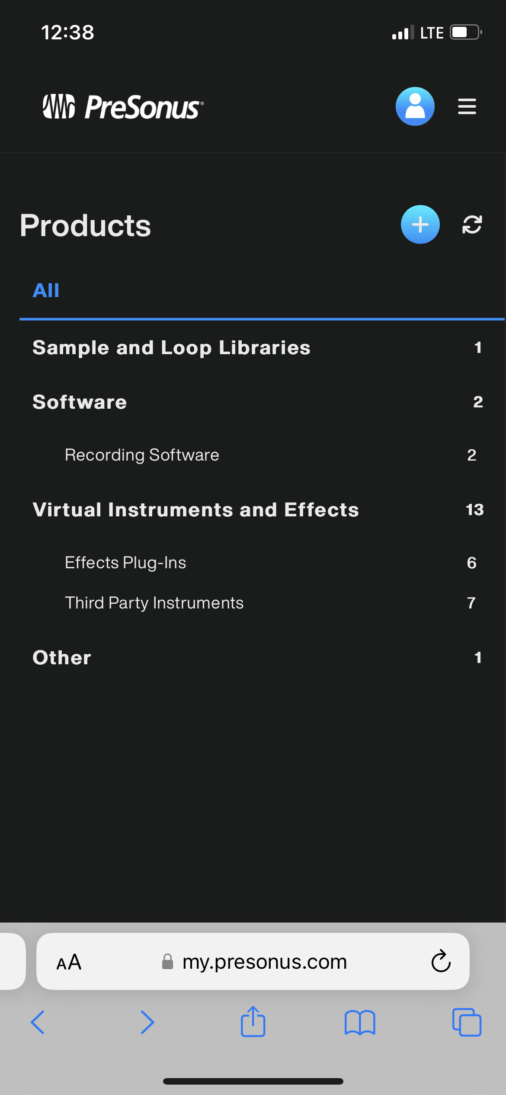Open the AA reader text options
The height and width of the screenshot is (1095, 506).
tap(69, 962)
